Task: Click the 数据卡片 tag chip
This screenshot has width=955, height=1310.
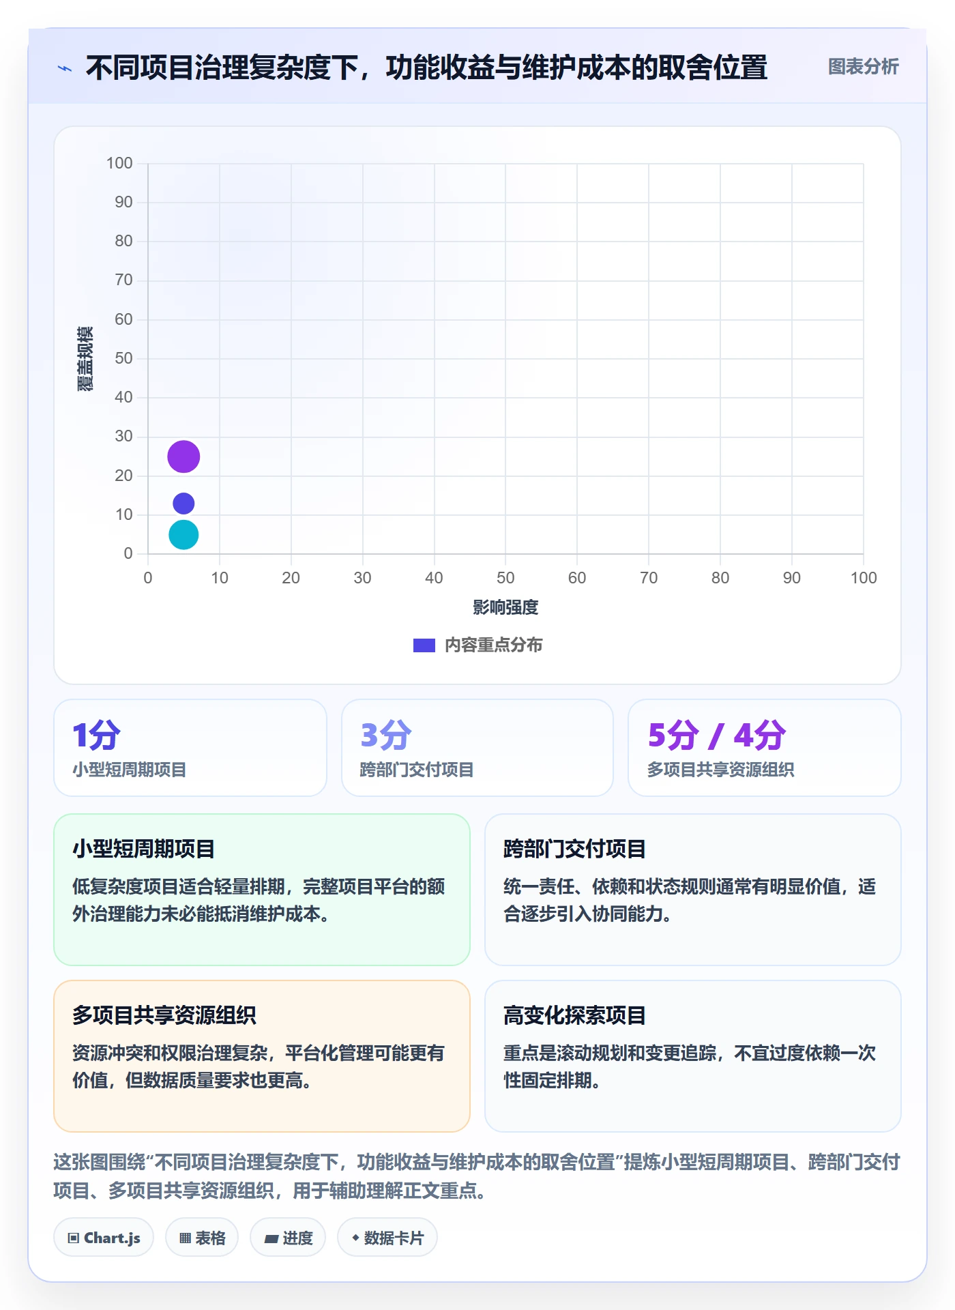Action: (x=387, y=1238)
